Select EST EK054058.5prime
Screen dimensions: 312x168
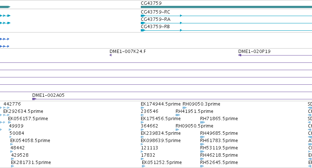pyautogui.click(x=30, y=141)
